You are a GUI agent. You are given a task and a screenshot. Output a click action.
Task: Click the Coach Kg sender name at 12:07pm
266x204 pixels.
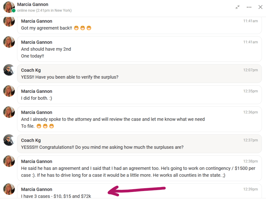click(x=31, y=70)
